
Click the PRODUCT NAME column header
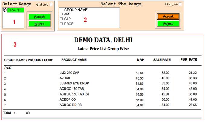74,60
